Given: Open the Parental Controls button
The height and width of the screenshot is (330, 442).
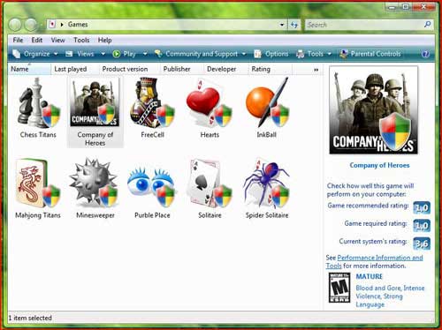Looking at the screenshot, I should 370,54.
